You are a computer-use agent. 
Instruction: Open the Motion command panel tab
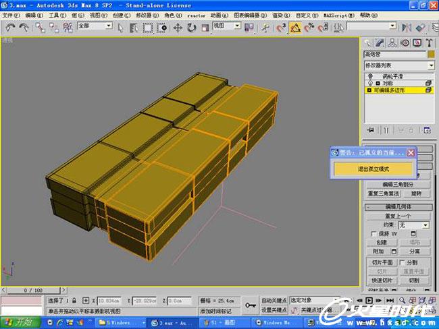tap(405, 42)
